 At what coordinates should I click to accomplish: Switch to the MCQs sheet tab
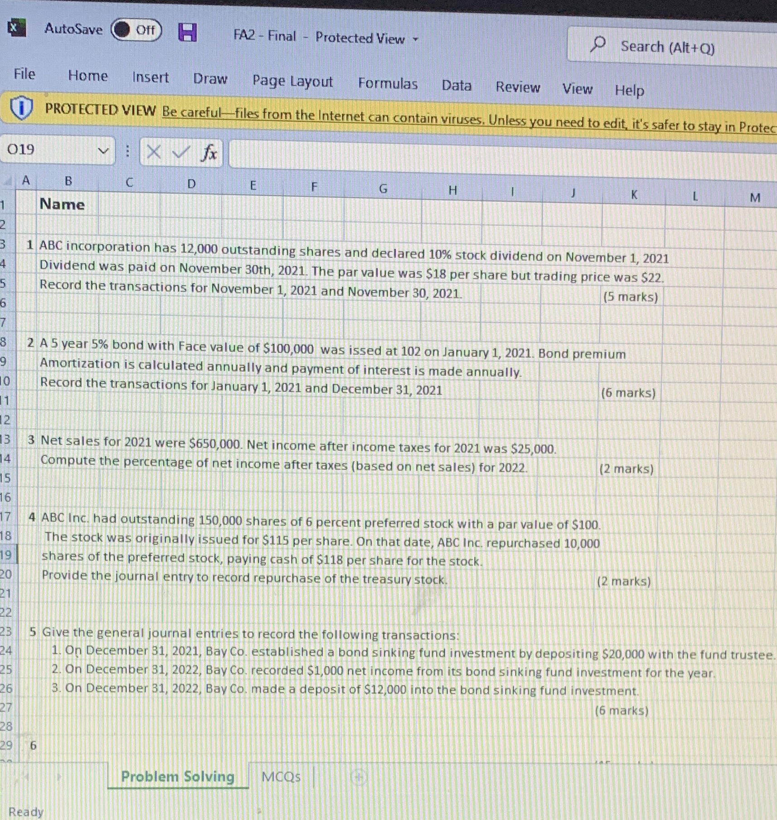pyautogui.click(x=281, y=776)
